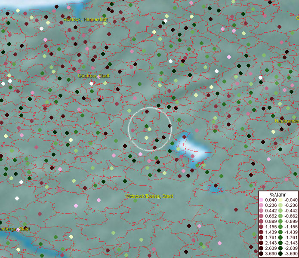Pick the legend swatch for 0.442
This screenshot has height=258, width=299.
tap(261, 211)
